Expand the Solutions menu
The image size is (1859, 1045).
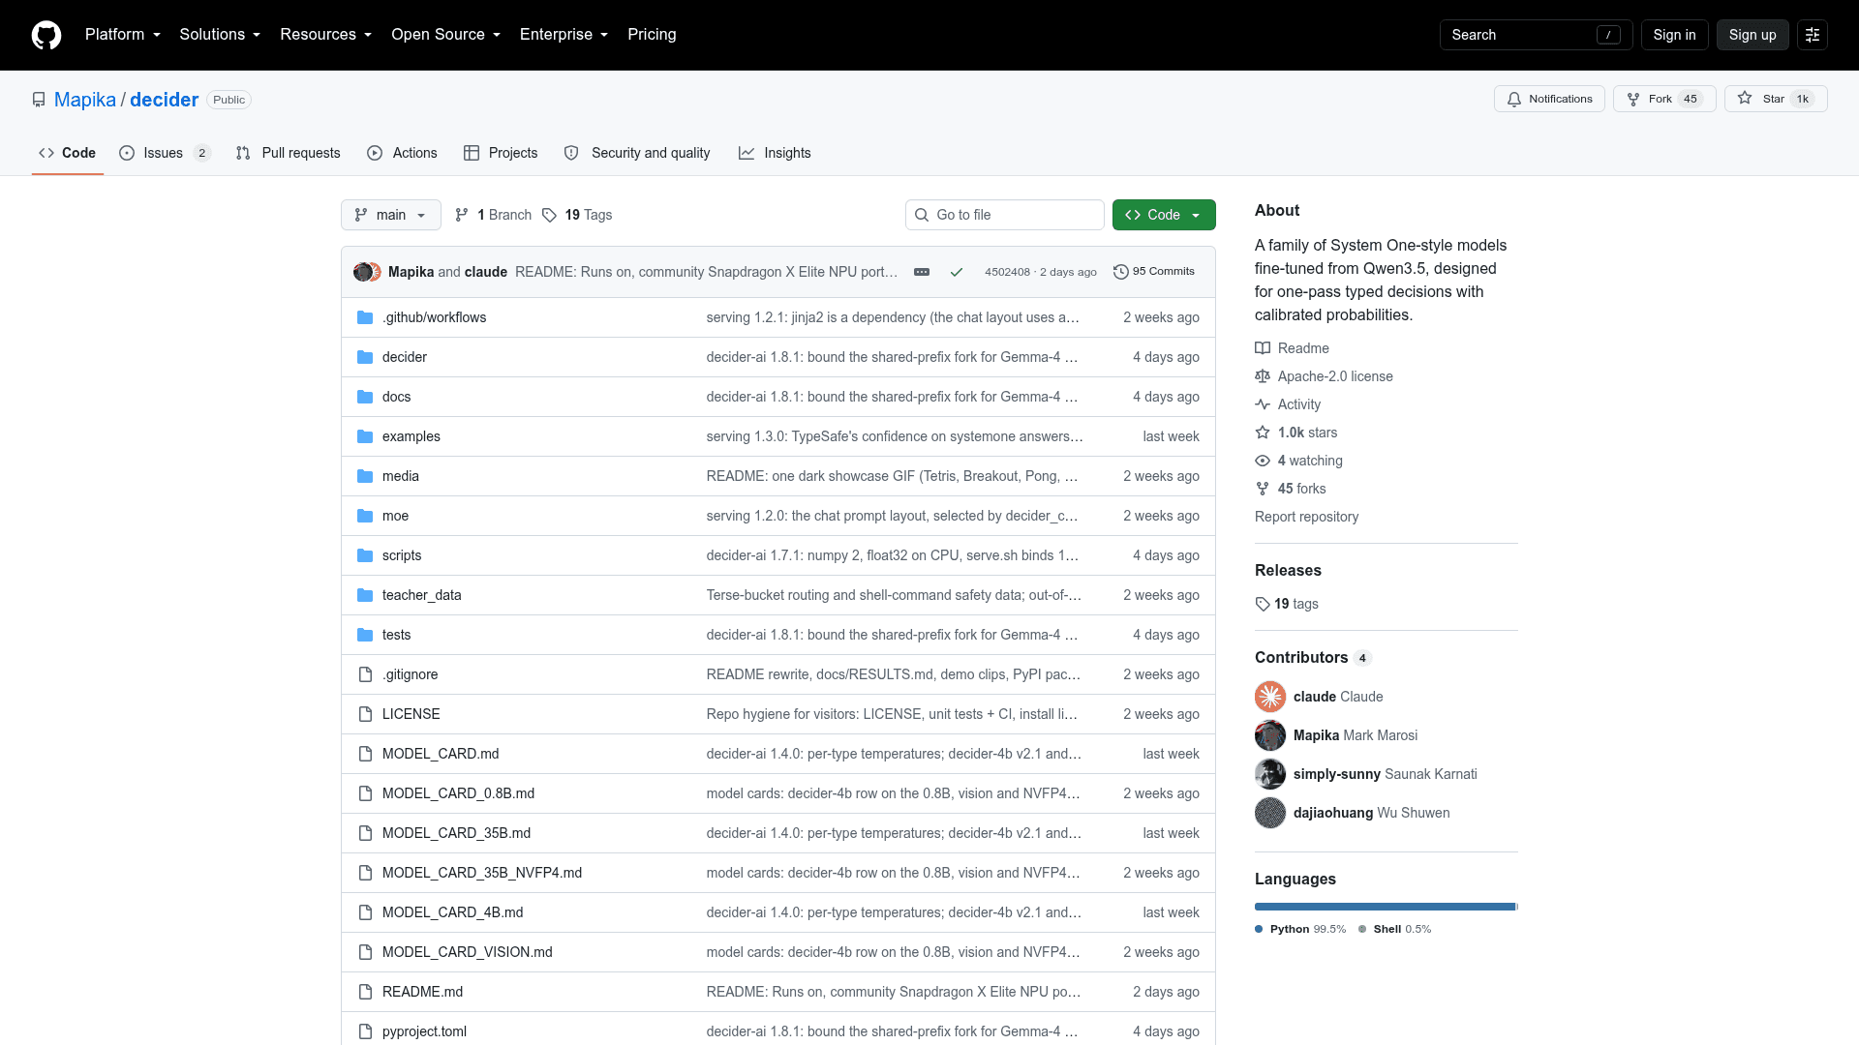click(x=220, y=35)
